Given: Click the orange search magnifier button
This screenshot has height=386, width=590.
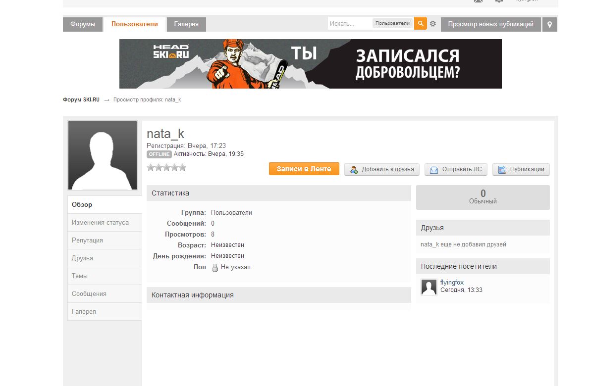Looking at the screenshot, I should pos(420,24).
